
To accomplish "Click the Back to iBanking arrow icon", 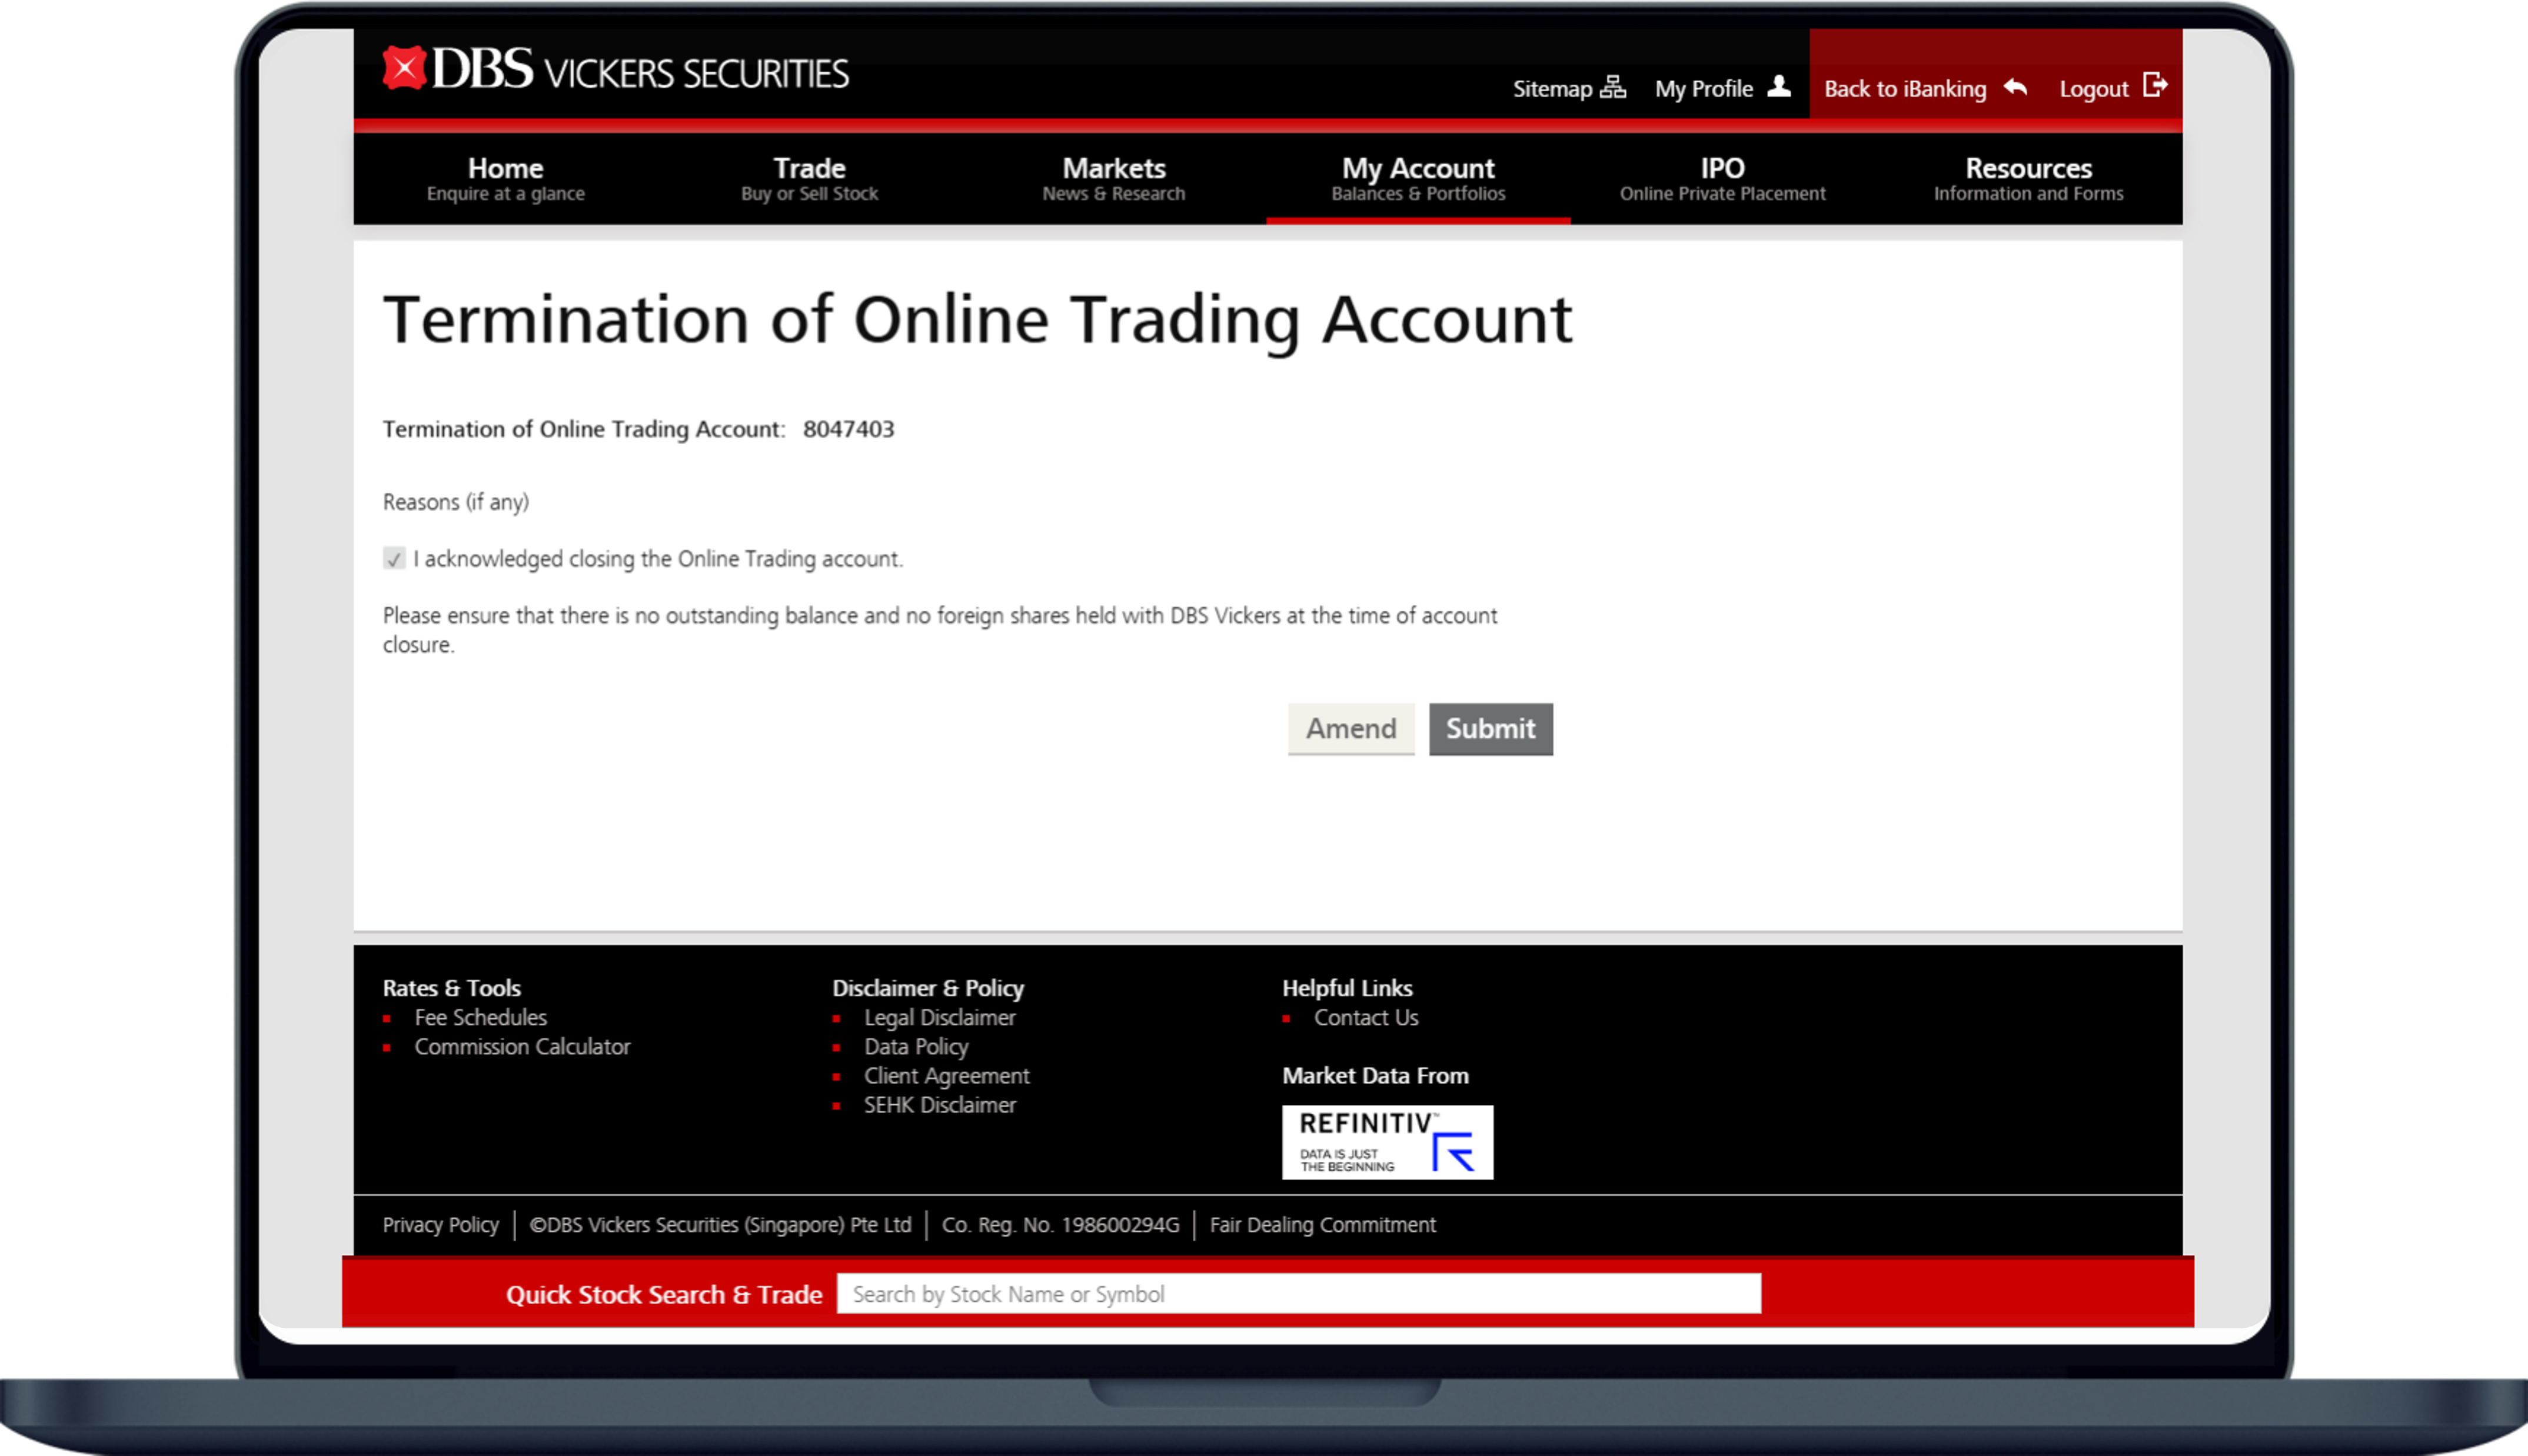I will point(2016,87).
